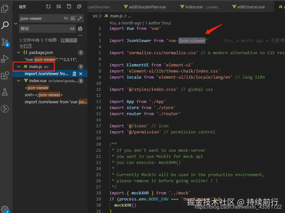Click line with mockXHR import
This screenshot has width=285, height=213.
(150, 193)
